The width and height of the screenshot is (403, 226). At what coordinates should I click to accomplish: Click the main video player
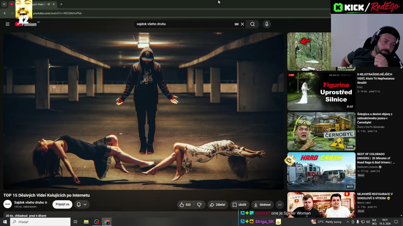(144, 111)
